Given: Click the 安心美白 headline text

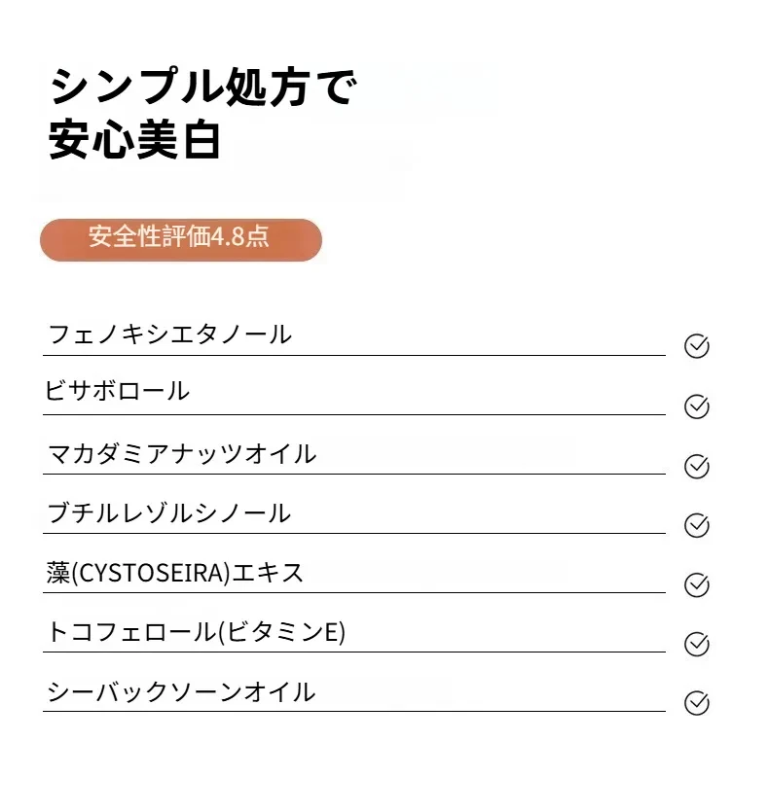Looking at the screenshot, I should 135,140.
